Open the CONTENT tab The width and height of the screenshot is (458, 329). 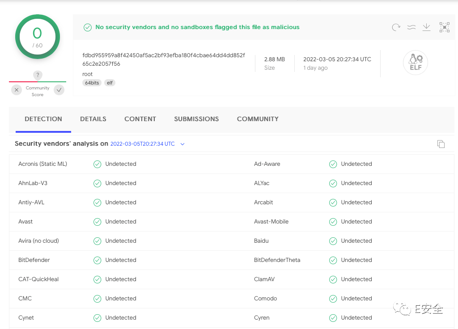[140, 119]
